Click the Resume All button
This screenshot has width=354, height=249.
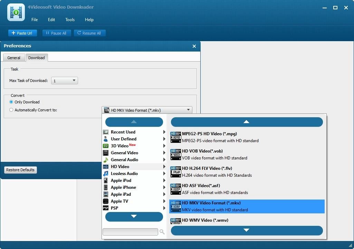tap(89, 33)
